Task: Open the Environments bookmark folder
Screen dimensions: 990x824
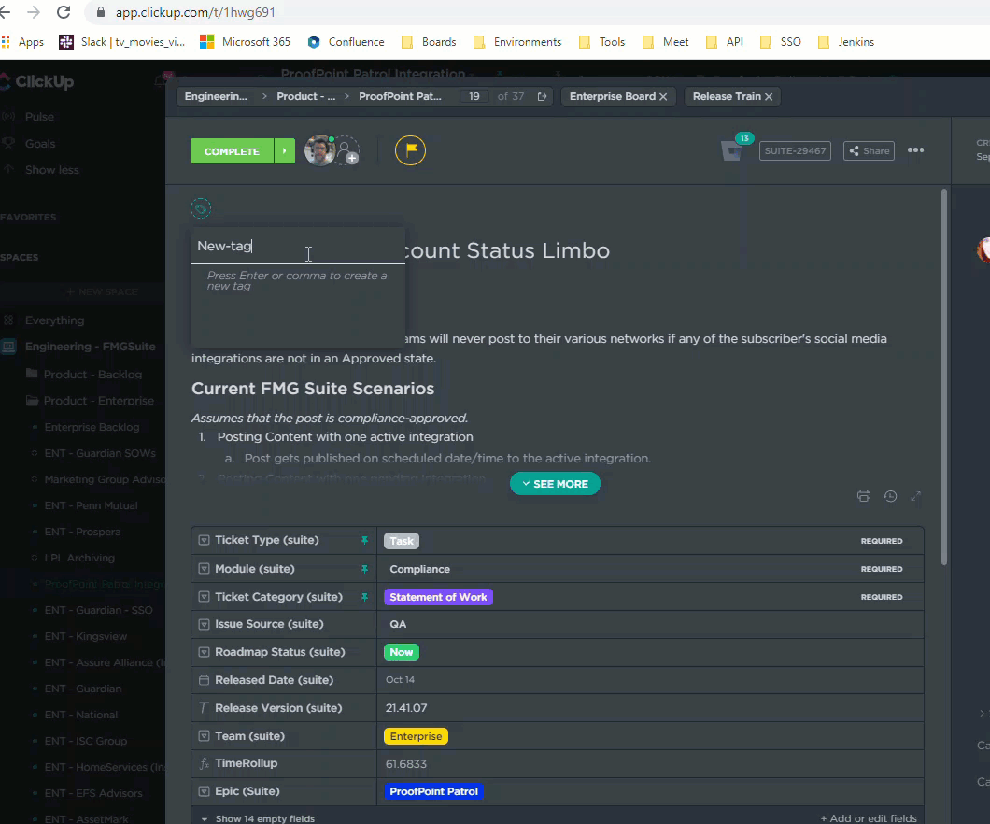Action: pyautogui.click(x=517, y=42)
